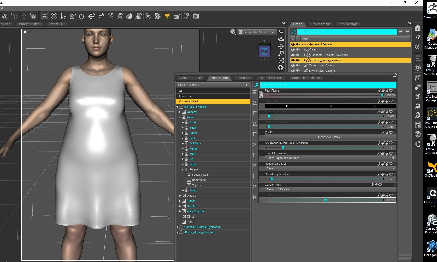Select Currently Used in parameters list
This screenshot has width=437, height=262.
188,101
